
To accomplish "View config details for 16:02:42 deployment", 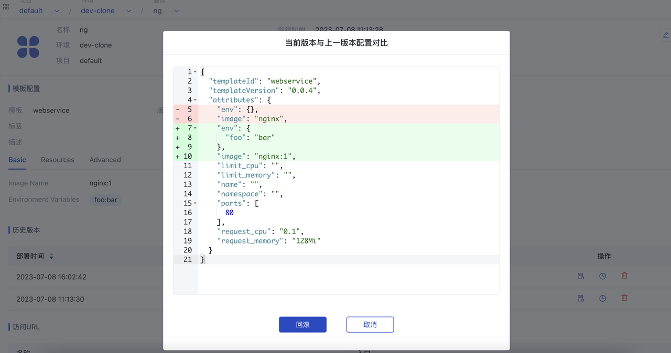I will tap(581, 276).
